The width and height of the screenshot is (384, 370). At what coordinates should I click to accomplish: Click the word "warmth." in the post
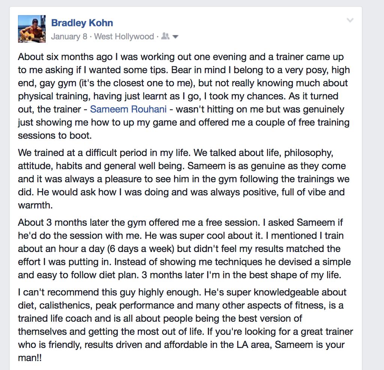(x=35, y=205)
